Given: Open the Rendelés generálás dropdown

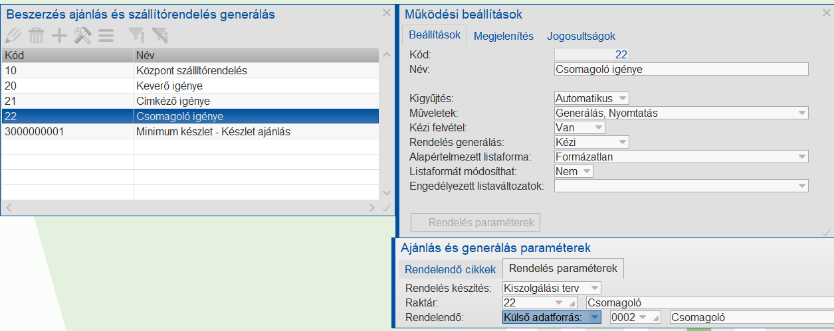Looking at the screenshot, I should click(x=622, y=142).
